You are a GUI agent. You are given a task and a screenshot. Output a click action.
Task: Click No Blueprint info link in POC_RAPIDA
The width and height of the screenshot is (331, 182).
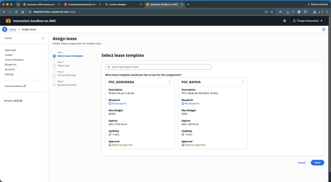tap(190, 103)
